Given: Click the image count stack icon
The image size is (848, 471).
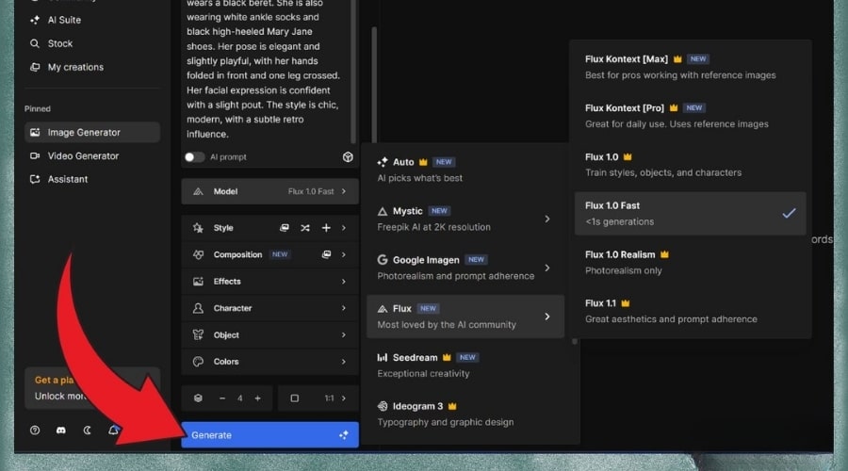Looking at the screenshot, I should [198, 398].
